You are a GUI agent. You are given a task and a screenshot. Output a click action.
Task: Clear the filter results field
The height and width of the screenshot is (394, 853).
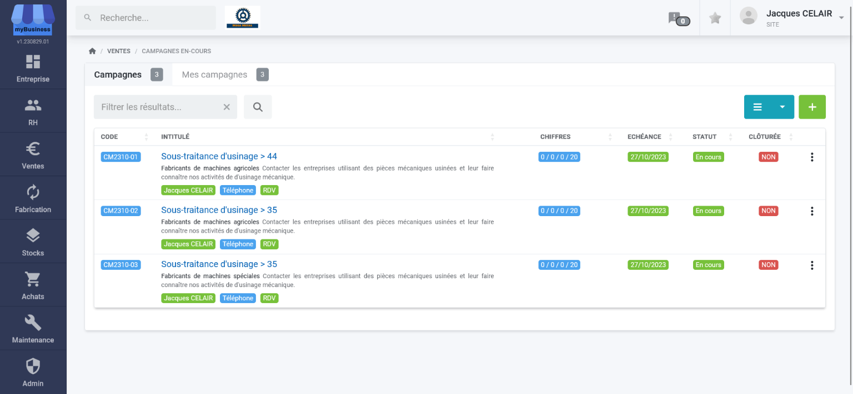click(x=227, y=107)
